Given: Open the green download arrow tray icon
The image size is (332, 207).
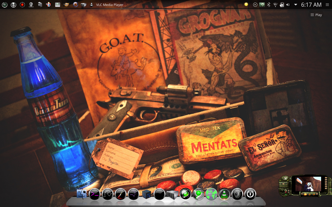Looking at the screenshot, I should tap(262, 5).
